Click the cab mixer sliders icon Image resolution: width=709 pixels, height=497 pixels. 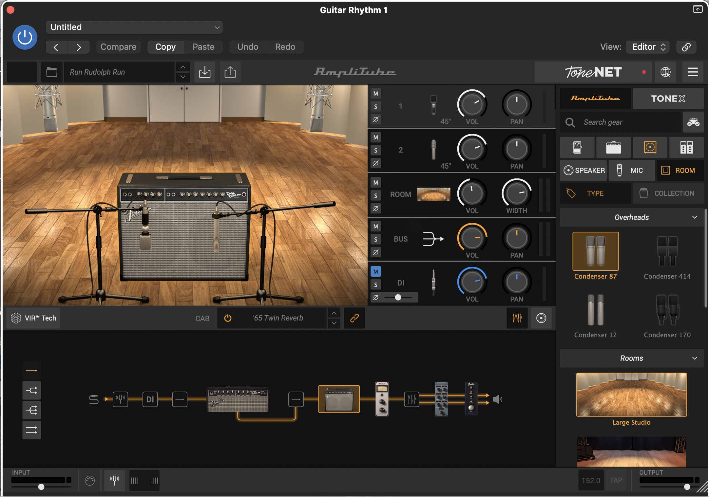tap(517, 318)
